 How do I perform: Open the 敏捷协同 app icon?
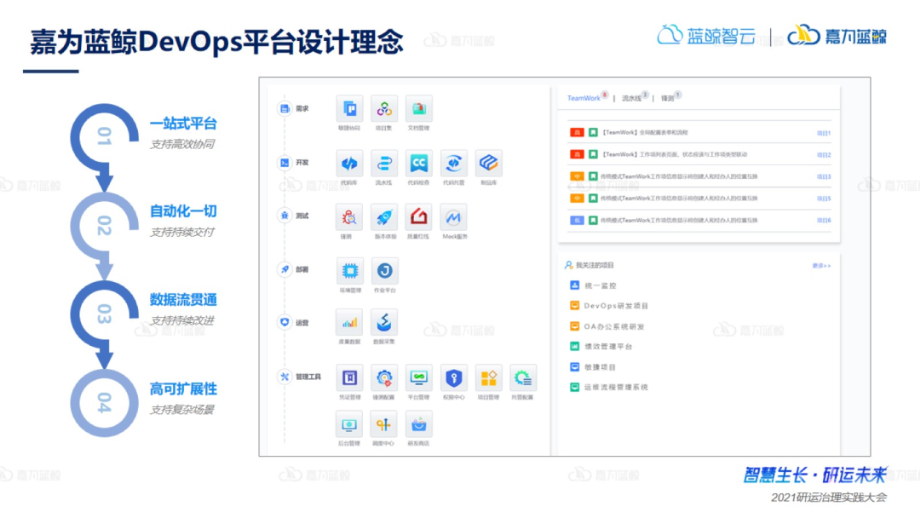coord(349,109)
